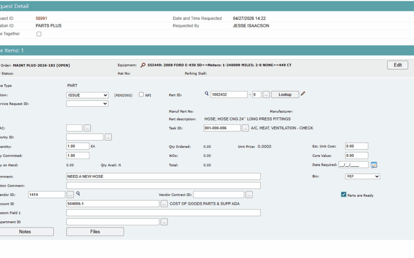This screenshot has height=258, width=414.
Task: Click the Date Required input field
Action: pos(353,165)
